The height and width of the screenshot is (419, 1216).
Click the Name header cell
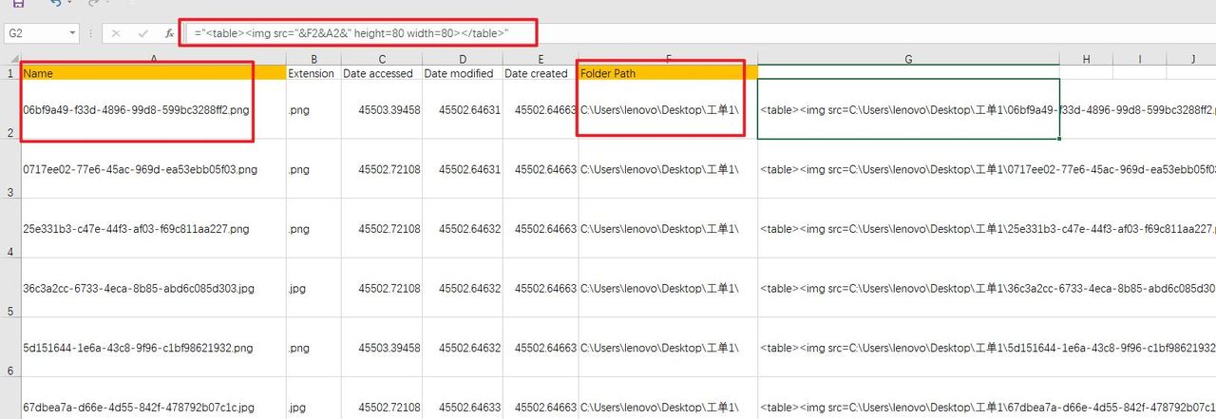[153, 73]
